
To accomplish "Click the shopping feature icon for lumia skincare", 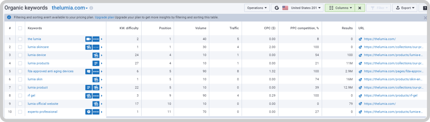I will coord(88,47).
